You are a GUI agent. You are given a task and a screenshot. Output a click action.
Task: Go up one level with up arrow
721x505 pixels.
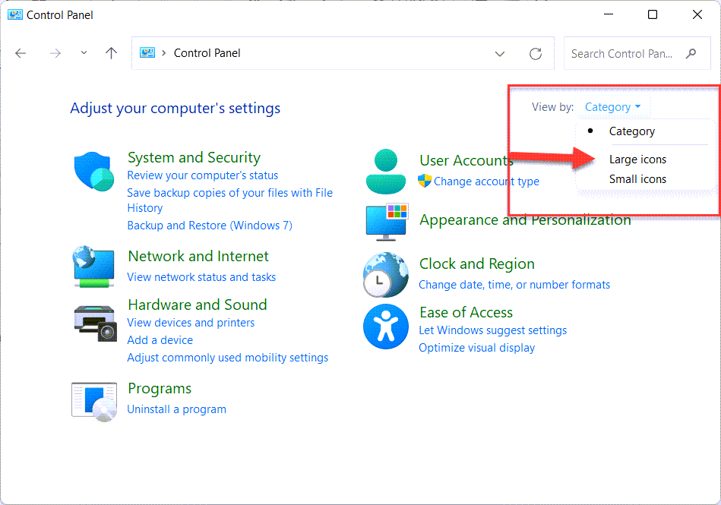tap(112, 53)
